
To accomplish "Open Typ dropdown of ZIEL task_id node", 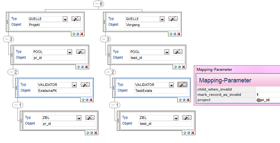I will [x=176, y=118].
